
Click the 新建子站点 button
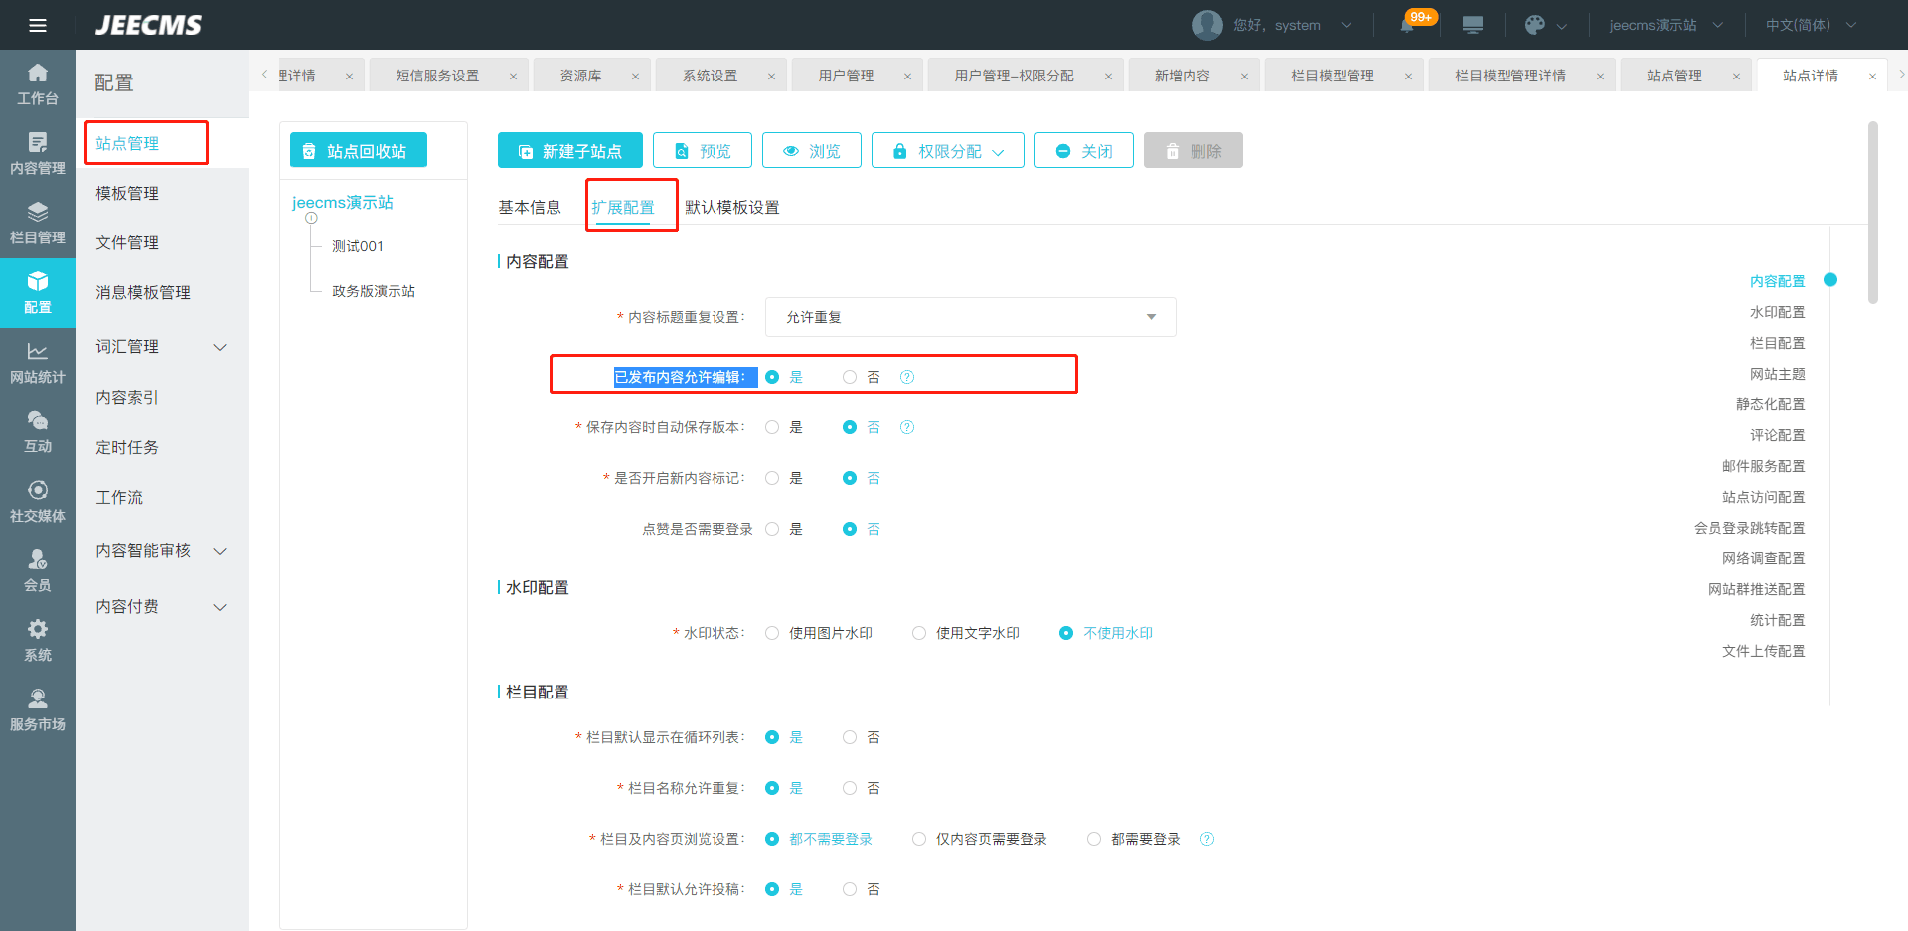[569, 151]
